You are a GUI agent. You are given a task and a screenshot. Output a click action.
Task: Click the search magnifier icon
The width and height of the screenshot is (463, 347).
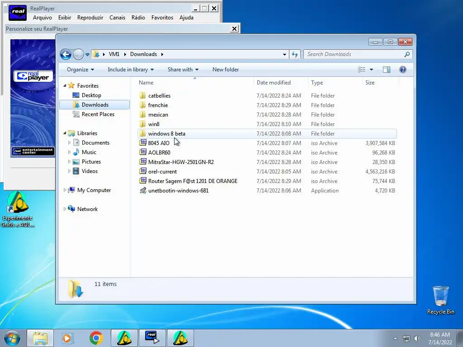tap(407, 54)
